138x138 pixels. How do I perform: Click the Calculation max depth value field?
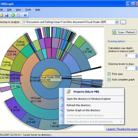[x=130, y=56]
